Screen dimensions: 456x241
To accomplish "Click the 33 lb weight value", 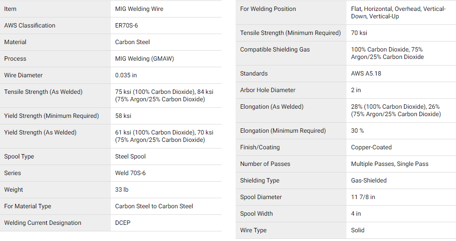I will click(122, 190).
